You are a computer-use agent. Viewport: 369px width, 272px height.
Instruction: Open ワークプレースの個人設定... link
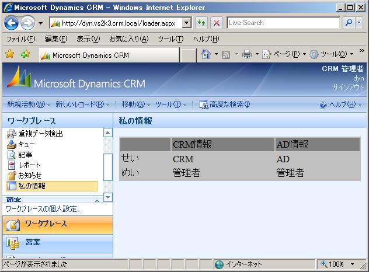point(43,209)
